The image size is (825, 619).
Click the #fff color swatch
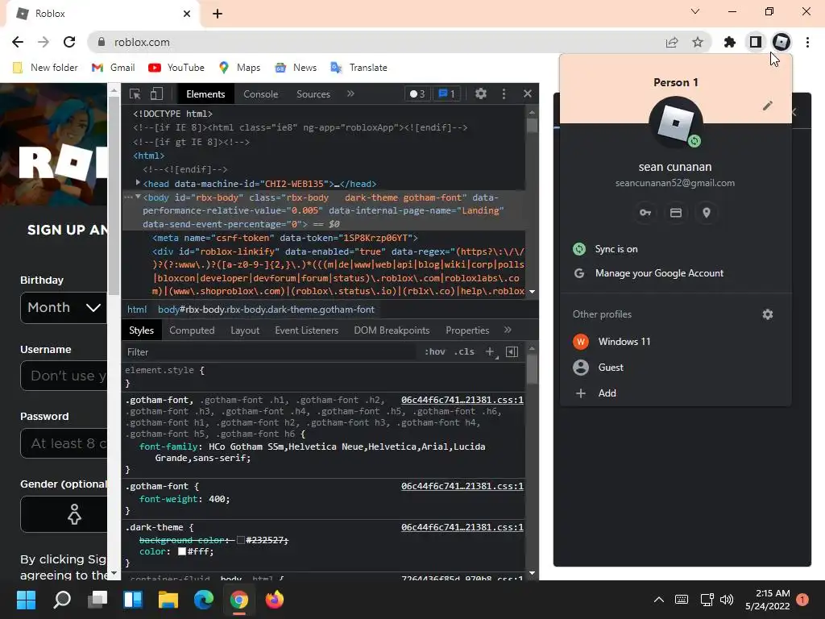(182, 551)
